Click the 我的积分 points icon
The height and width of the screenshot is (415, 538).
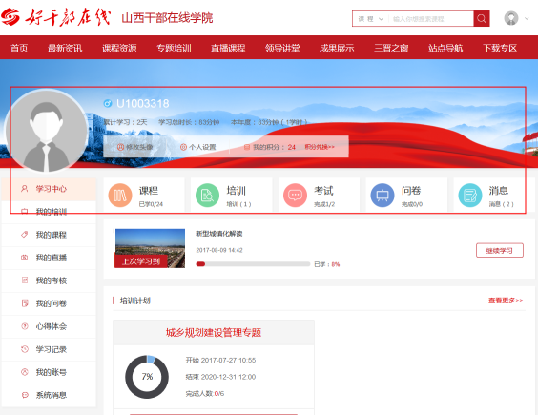247,147
